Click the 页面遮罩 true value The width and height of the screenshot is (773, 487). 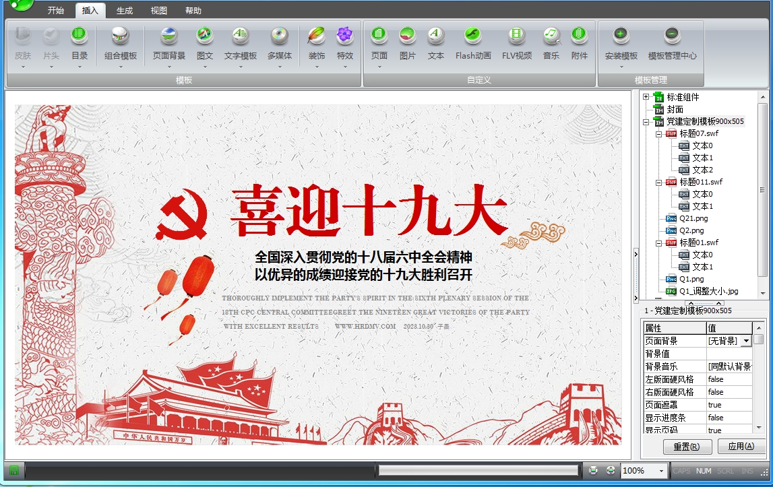tap(729, 405)
